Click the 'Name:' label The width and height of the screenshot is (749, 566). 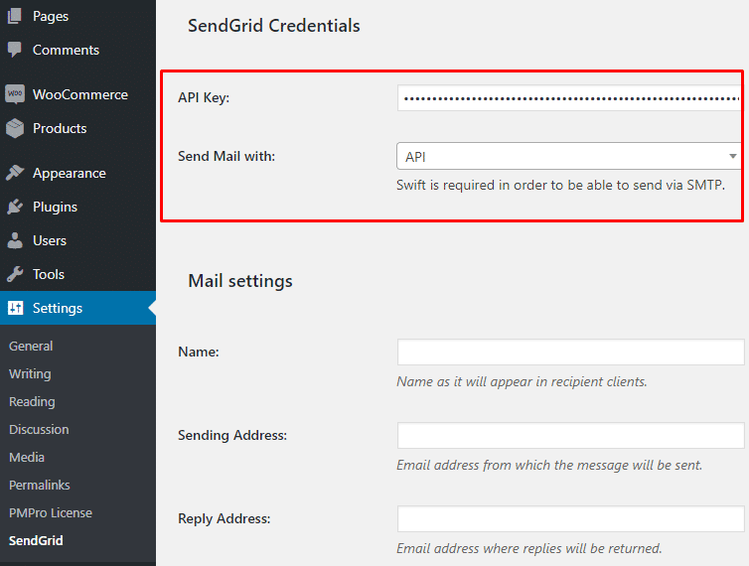point(199,353)
